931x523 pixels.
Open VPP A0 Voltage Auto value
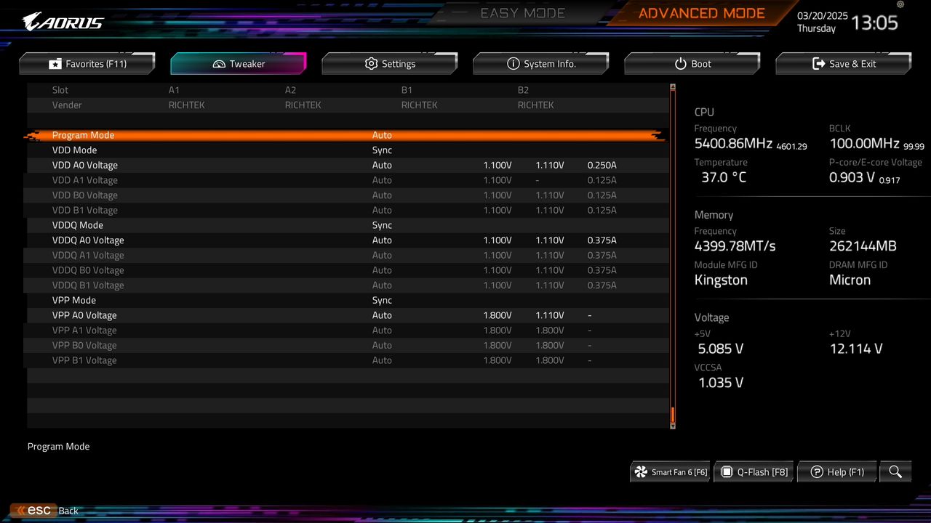(382, 315)
